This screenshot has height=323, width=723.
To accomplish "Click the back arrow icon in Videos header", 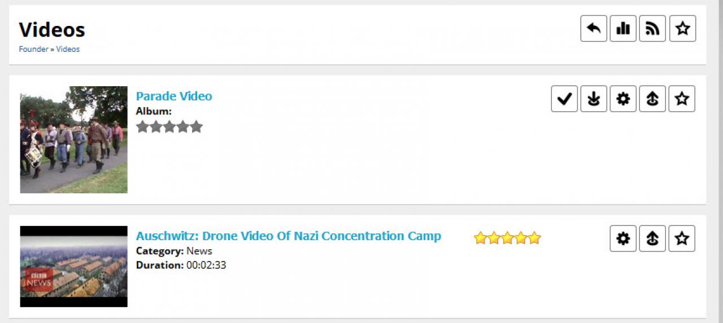I will pyautogui.click(x=594, y=29).
